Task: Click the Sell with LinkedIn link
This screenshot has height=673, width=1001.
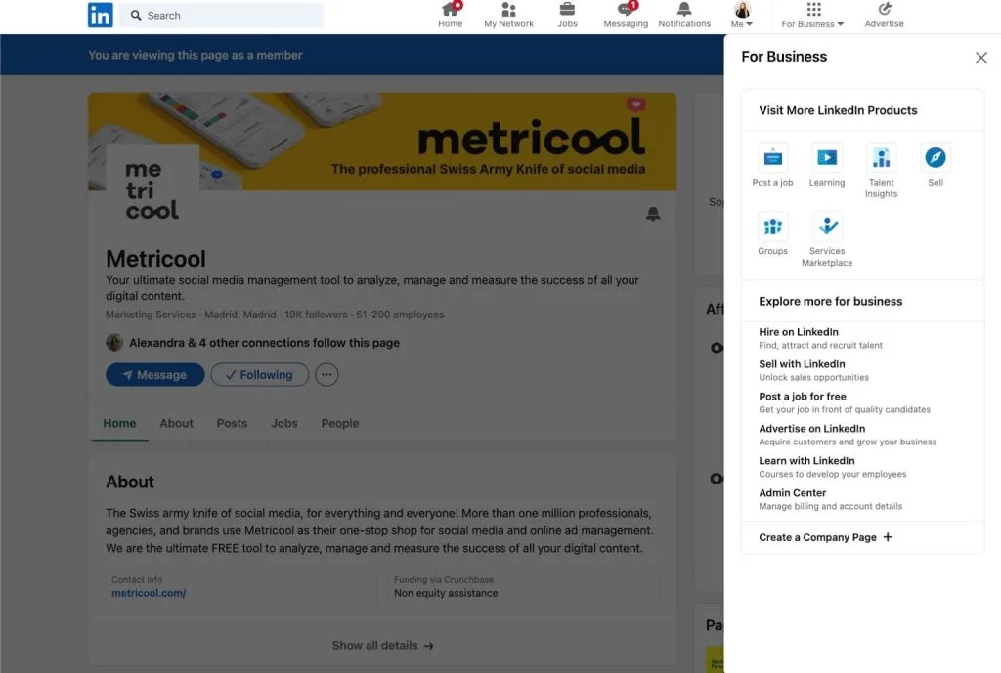Action: (802, 364)
